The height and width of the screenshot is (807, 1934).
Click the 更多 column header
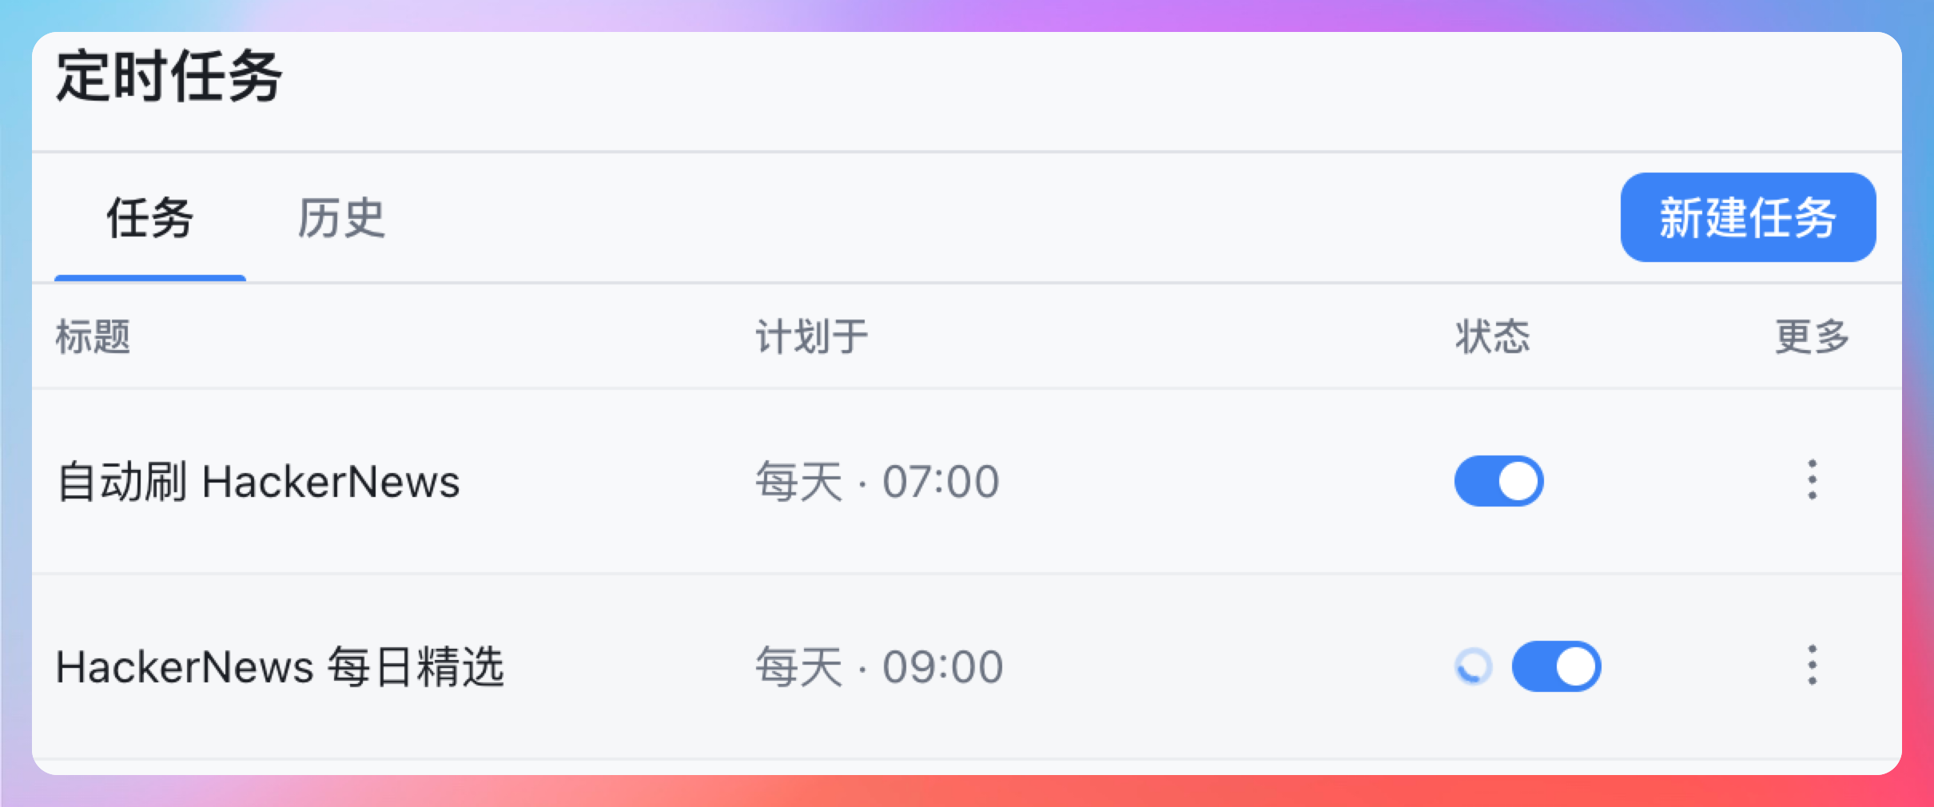tap(1812, 336)
